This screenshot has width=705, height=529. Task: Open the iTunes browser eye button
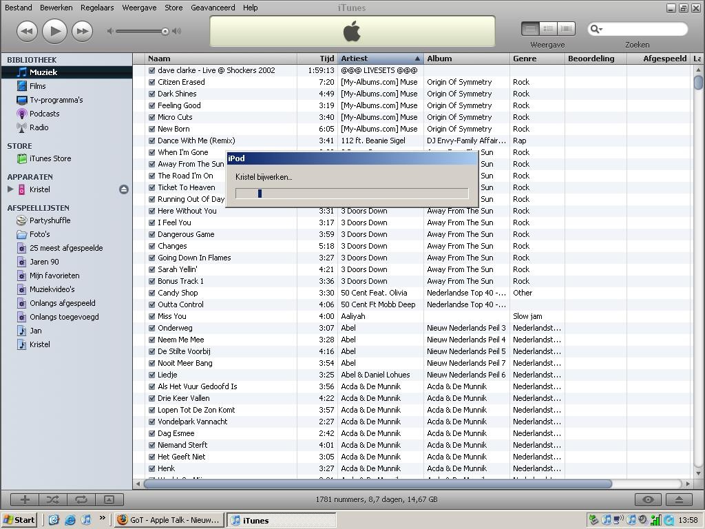(x=648, y=500)
